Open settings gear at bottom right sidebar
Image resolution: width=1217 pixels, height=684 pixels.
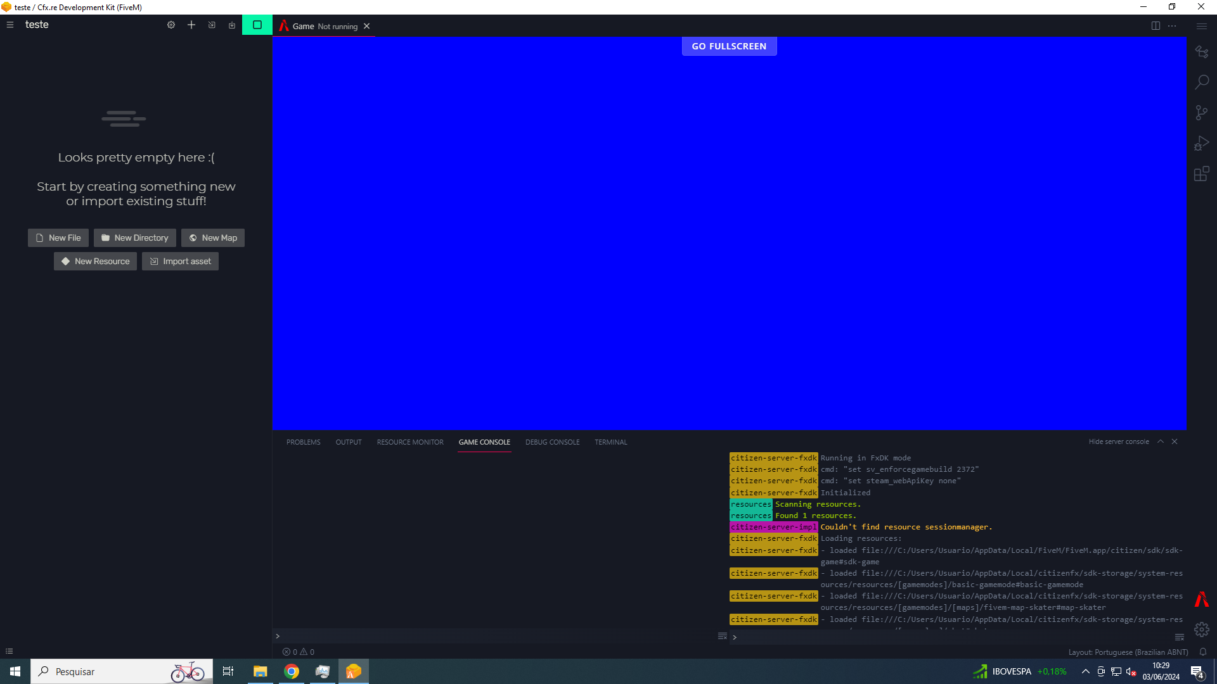coord(1202,630)
